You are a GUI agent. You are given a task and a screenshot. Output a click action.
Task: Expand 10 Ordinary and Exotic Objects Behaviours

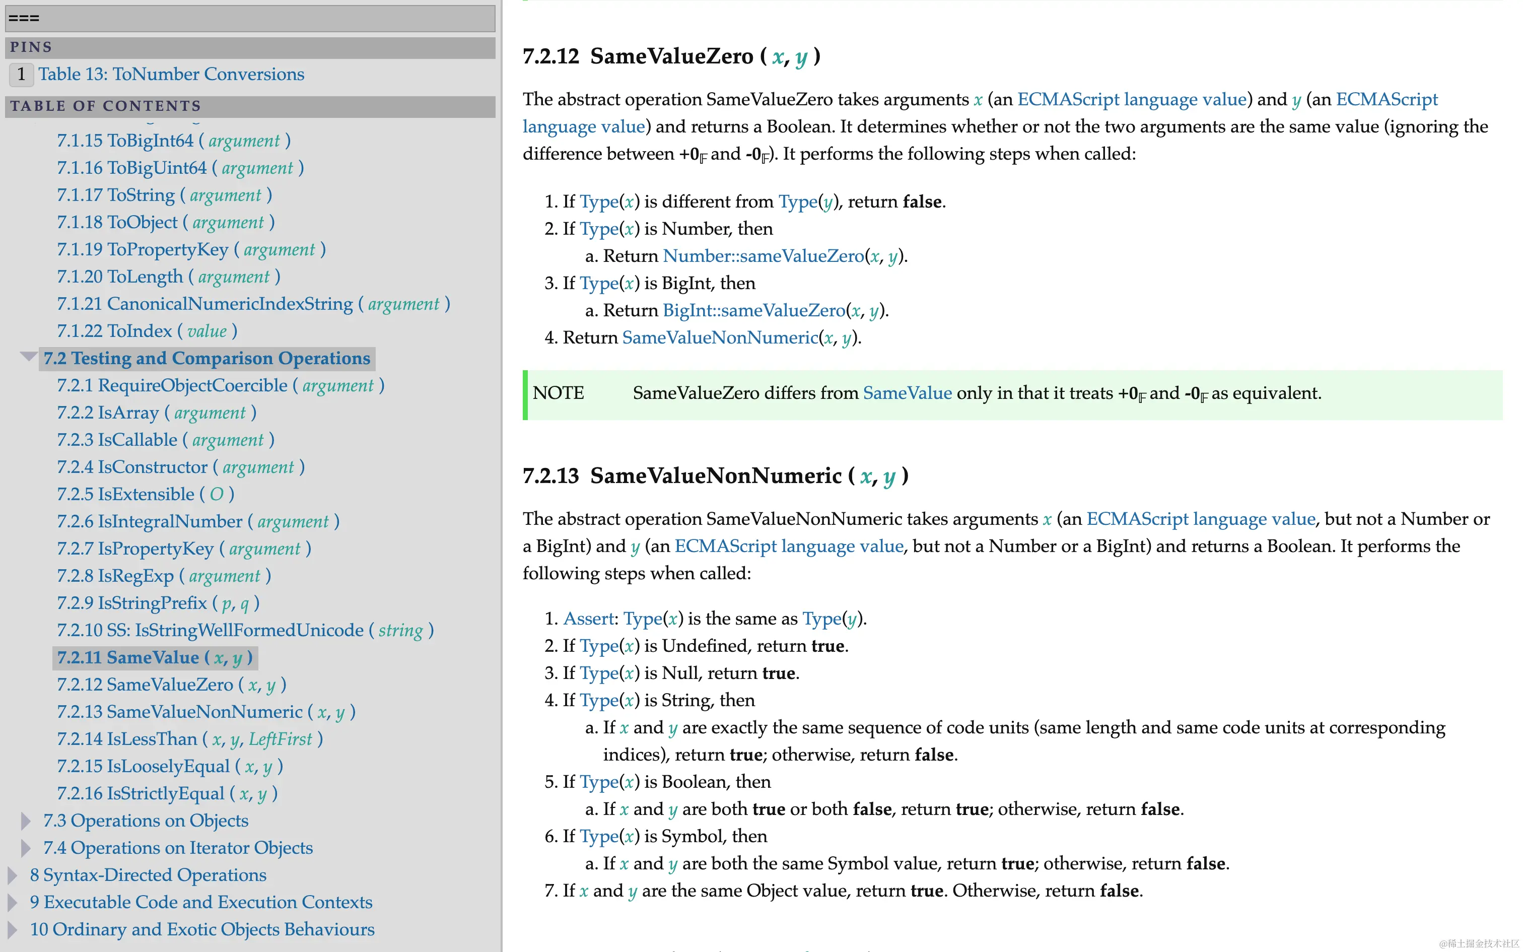(13, 929)
